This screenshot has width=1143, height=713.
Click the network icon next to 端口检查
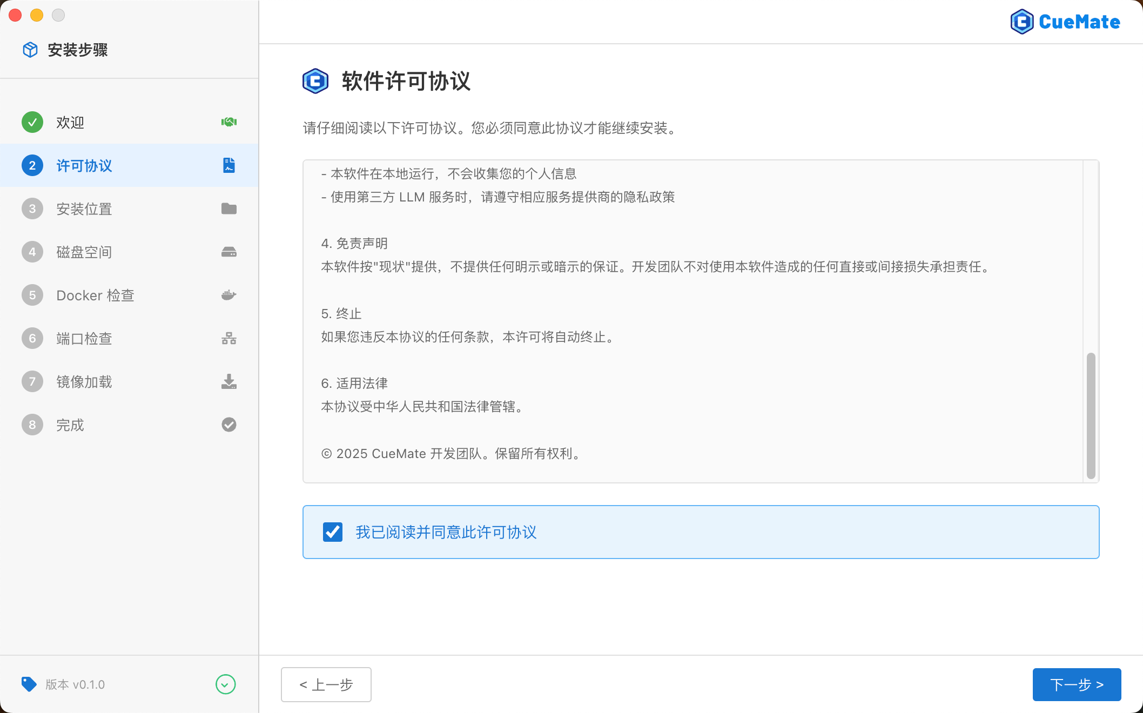pyautogui.click(x=228, y=338)
